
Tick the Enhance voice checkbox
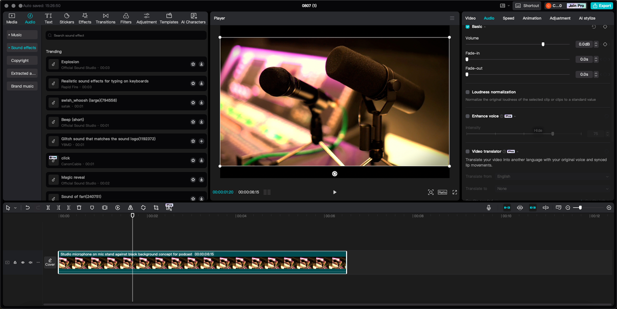[468, 116]
